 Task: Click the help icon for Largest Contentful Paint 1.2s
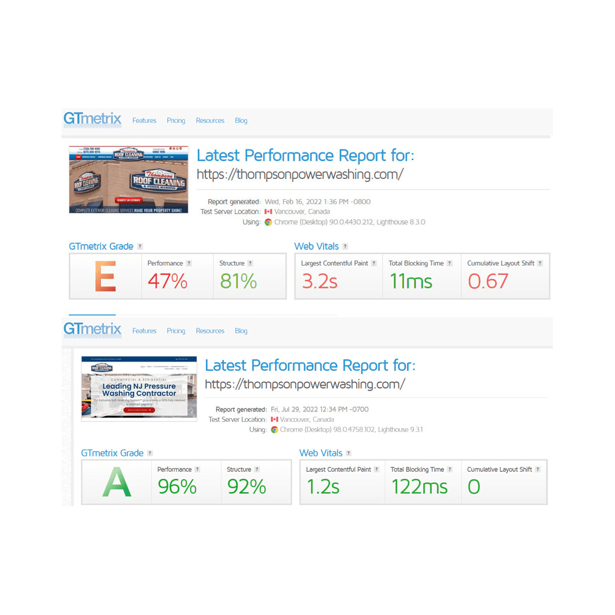pyautogui.click(x=376, y=469)
